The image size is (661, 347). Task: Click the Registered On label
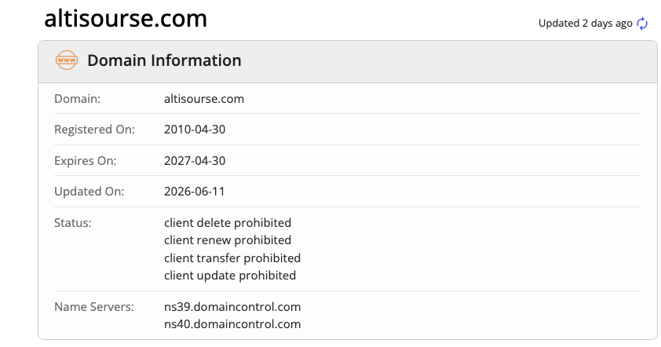[94, 130]
